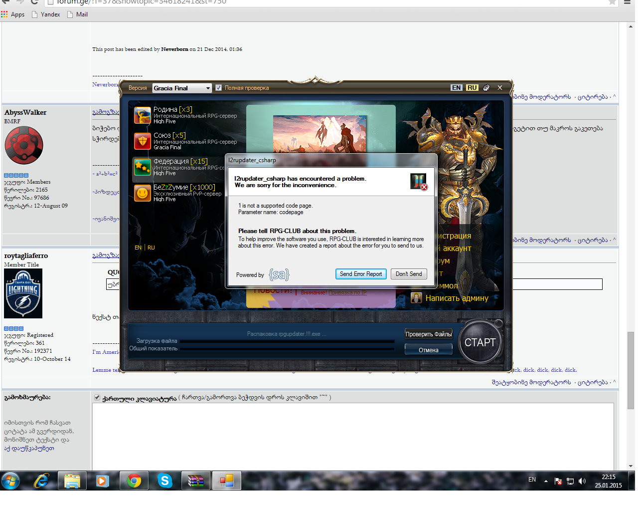The height and width of the screenshot is (511, 638).
Task: Click Send Error Report in error dialog
Action: click(361, 274)
